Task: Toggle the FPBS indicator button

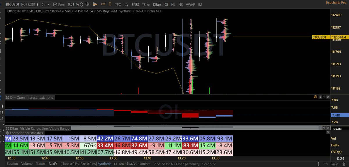Action: tap(135, 5)
